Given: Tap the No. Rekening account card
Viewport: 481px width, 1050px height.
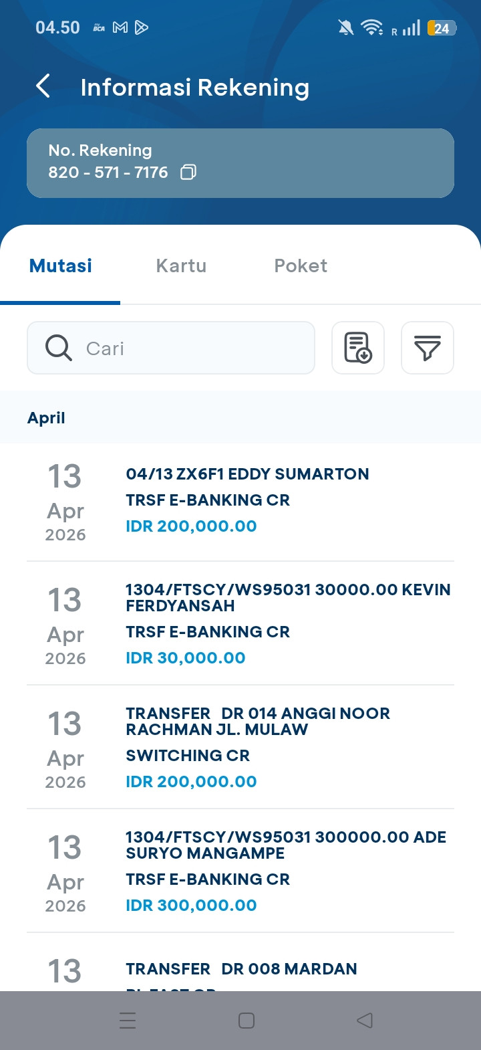Looking at the screenshot, I should [x=240, y=163].
